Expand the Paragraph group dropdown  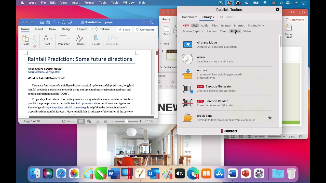(x=68, y=38)
